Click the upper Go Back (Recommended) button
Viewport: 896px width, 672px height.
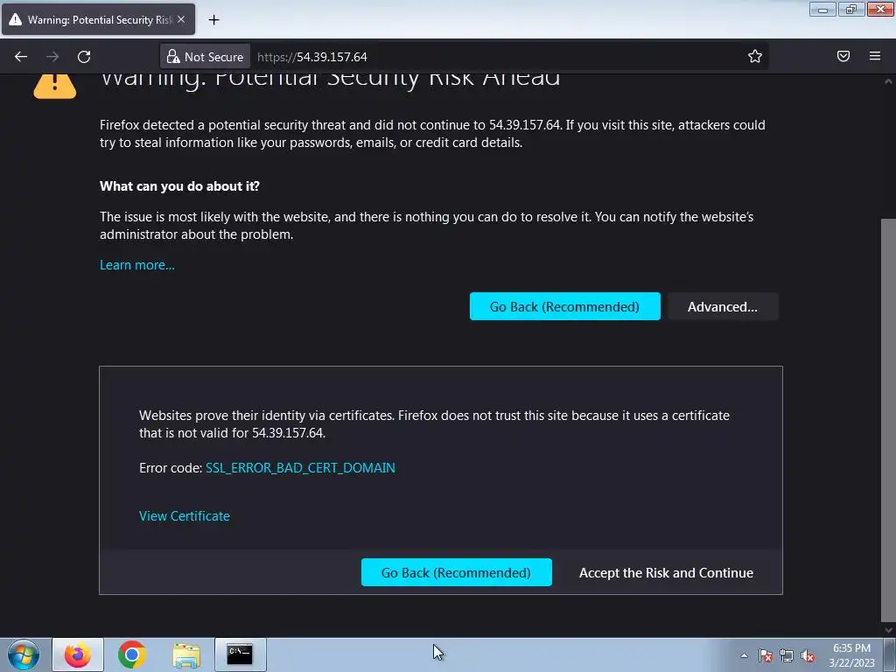pos(564,307)
